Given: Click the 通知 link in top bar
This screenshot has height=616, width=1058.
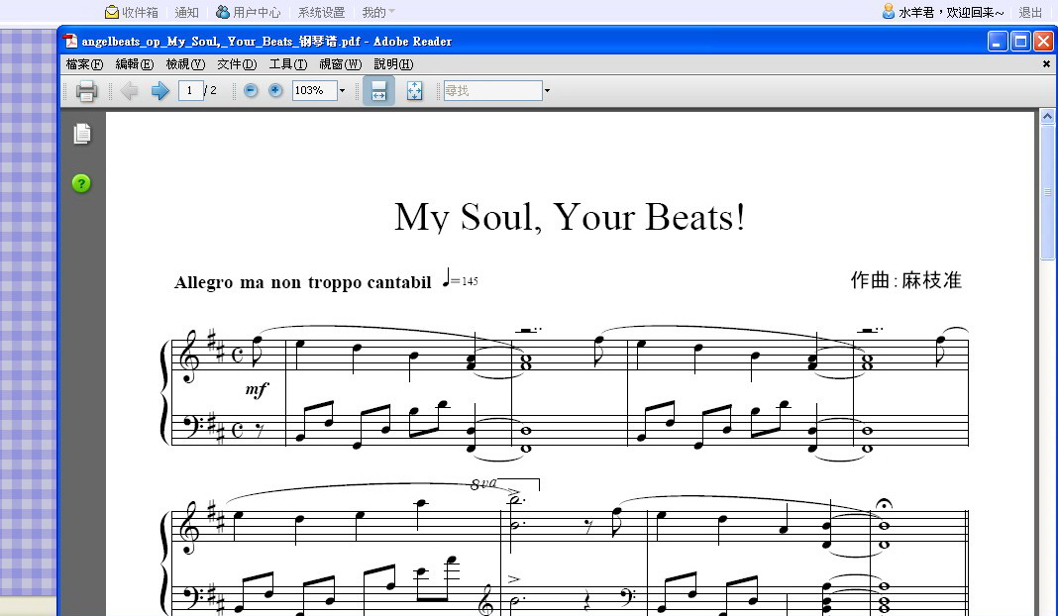Looking at the screenshot, I should pyautogui.click(x=187, y=12).
